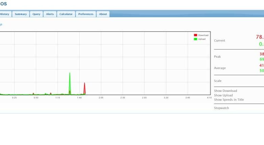Click the Scale label
This screenshot has height=145, width=264.
coord(218,81)
